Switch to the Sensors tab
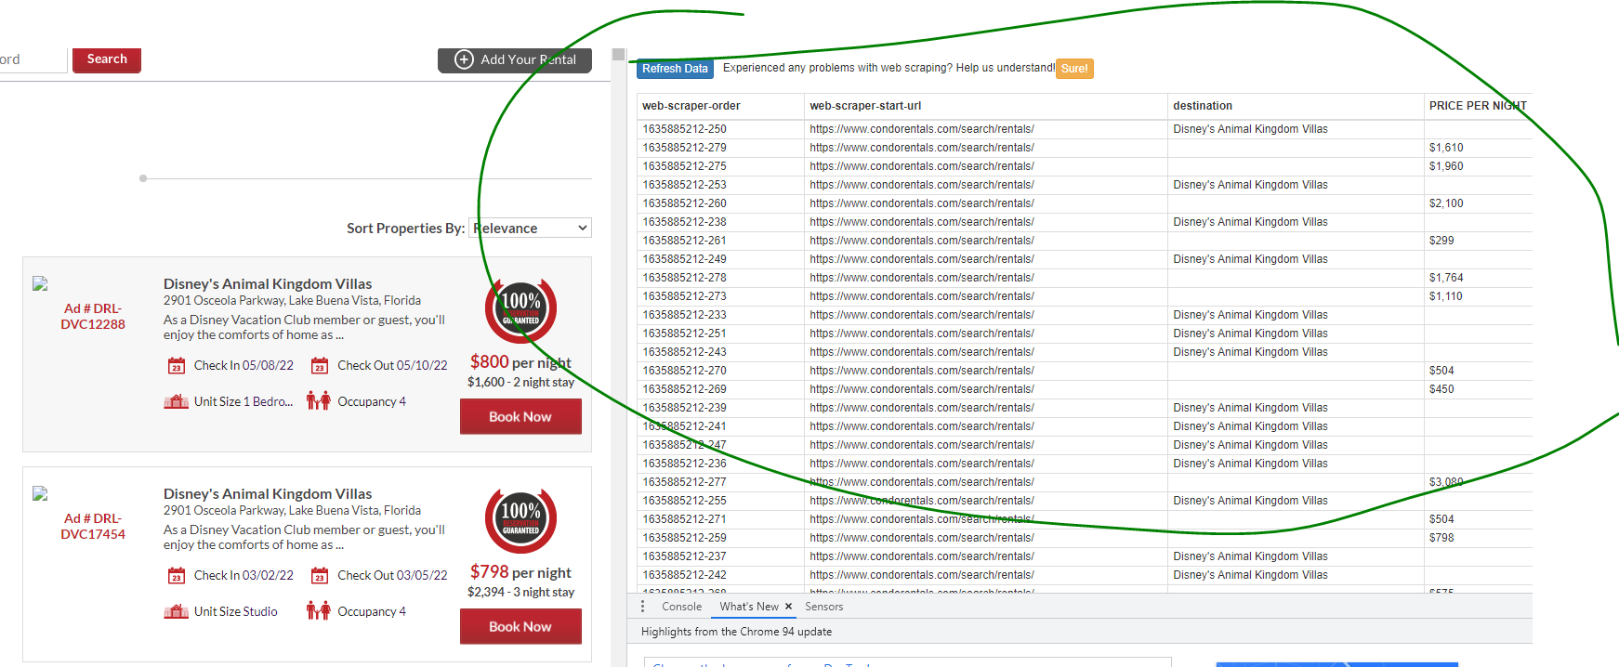1619x667 pixels. (823, 607)
